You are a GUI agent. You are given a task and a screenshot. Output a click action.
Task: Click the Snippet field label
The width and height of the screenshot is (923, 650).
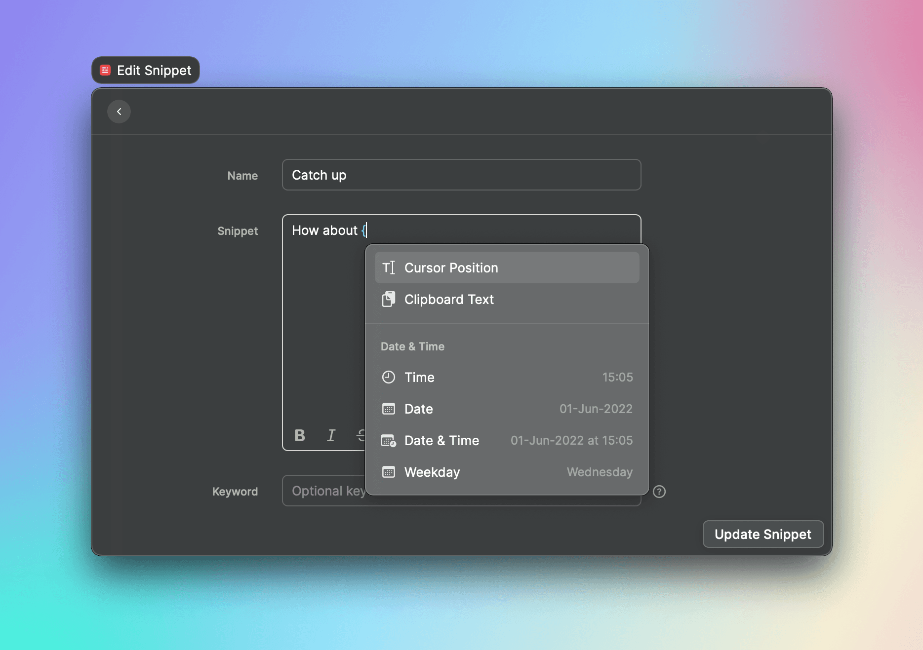click(238, 231)
